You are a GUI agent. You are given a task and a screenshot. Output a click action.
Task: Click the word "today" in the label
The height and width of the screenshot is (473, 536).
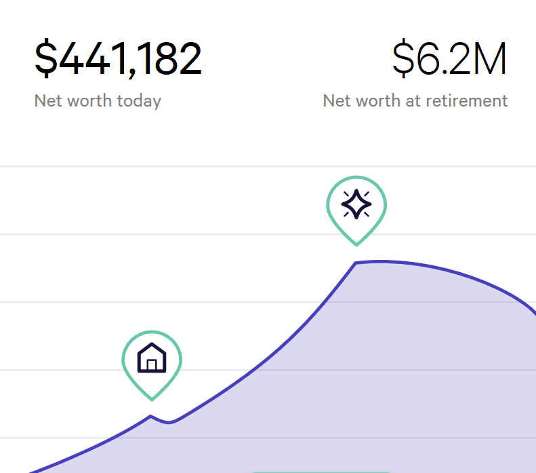pos(139,101)
